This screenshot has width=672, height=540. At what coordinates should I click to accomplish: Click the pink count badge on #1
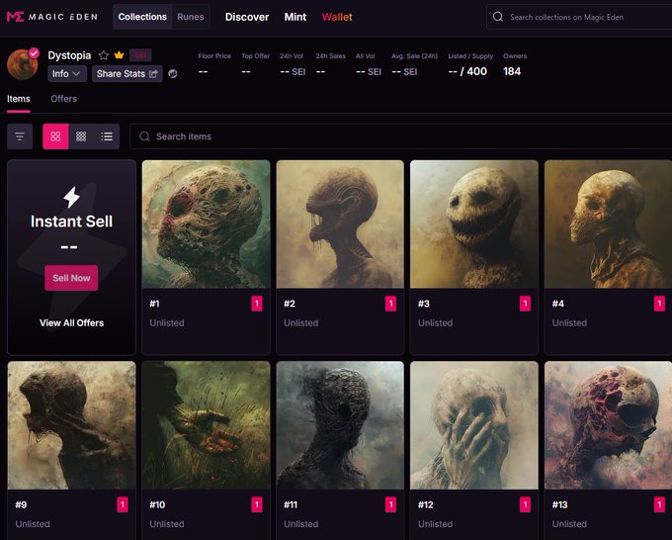(257, 304)
